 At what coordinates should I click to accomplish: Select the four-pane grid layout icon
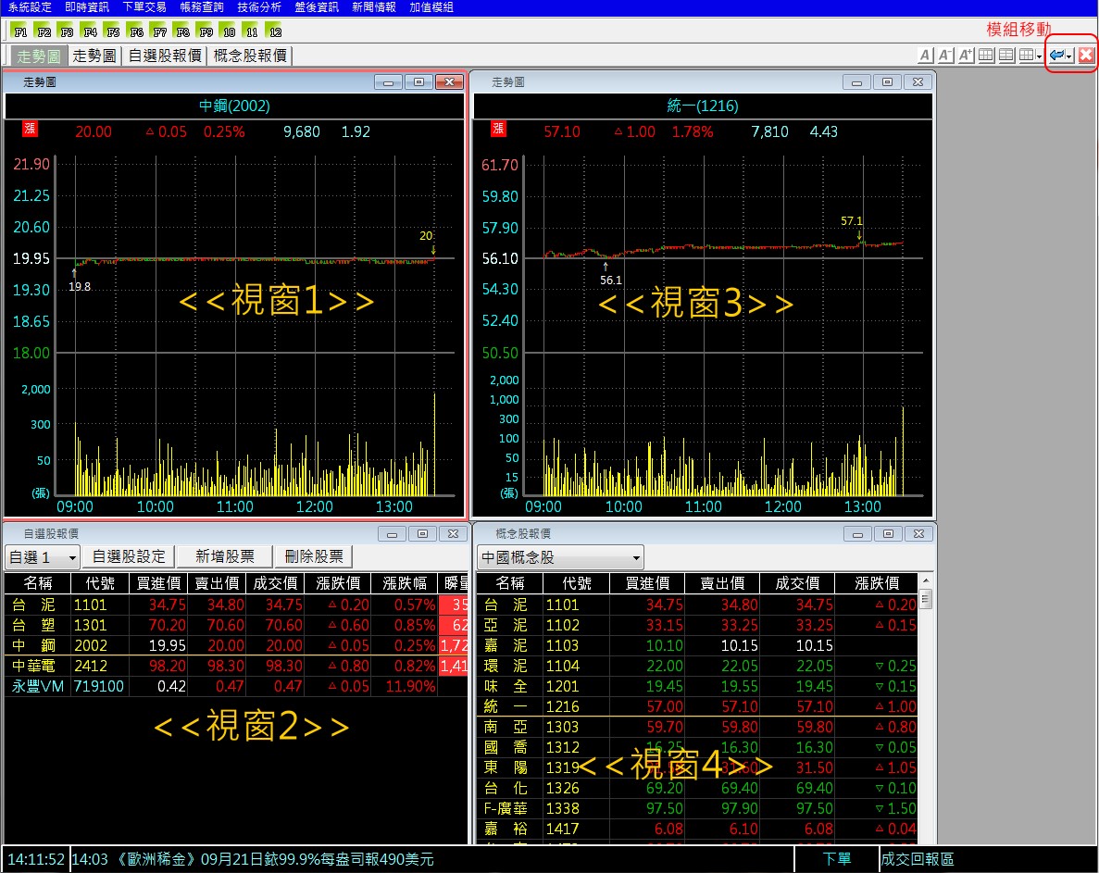pos(986,55)
